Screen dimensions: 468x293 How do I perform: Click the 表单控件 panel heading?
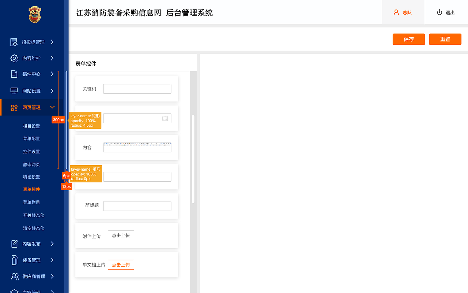[86, 64]
